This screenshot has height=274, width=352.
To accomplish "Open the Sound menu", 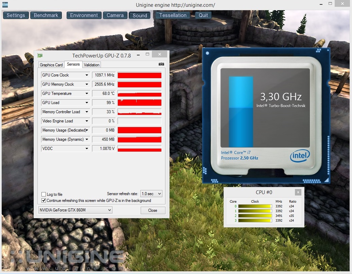I will (x=140, y=16).
